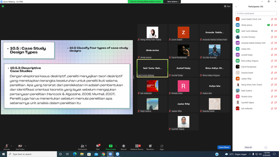The image size is (279, 157).
Task: Click the green encryption shield icon
Action: tap(3, 6)
